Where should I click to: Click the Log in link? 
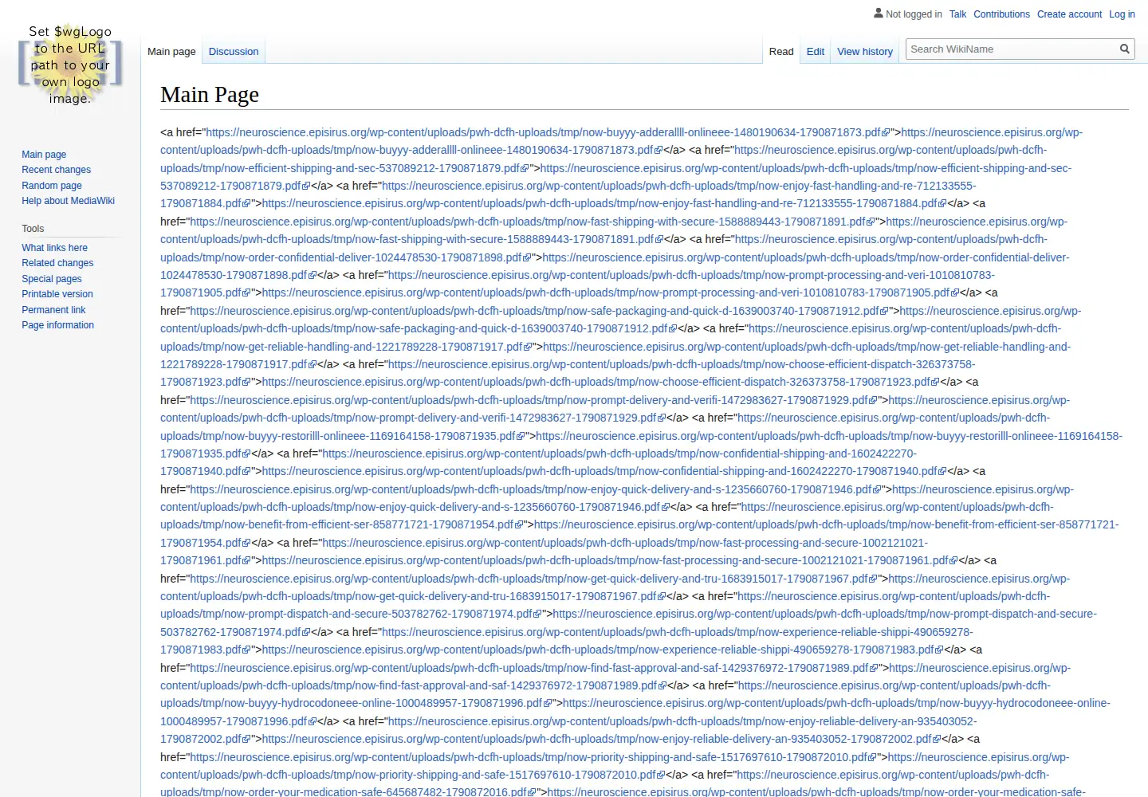click(x=1122, y=14)
